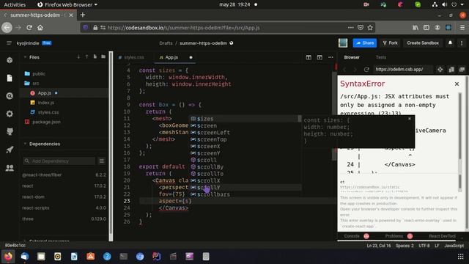This screenshot has height=264, width=469.
Task: Open the Live collaboration people icon
Action: [x=10, y=168]
